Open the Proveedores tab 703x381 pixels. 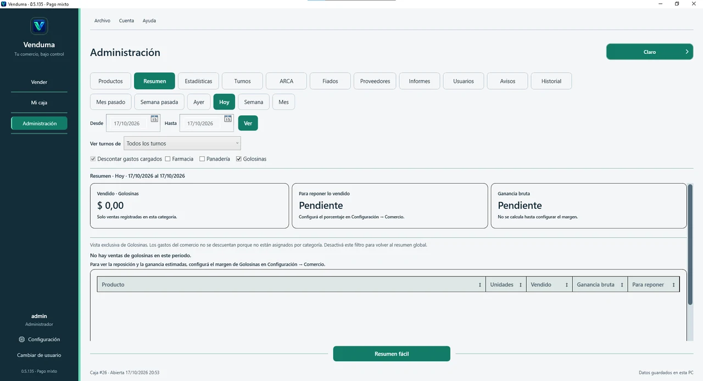tap(375, 81)
